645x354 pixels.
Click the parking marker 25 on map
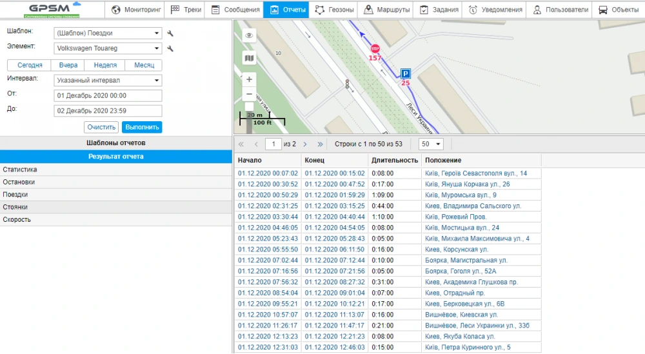405,74
